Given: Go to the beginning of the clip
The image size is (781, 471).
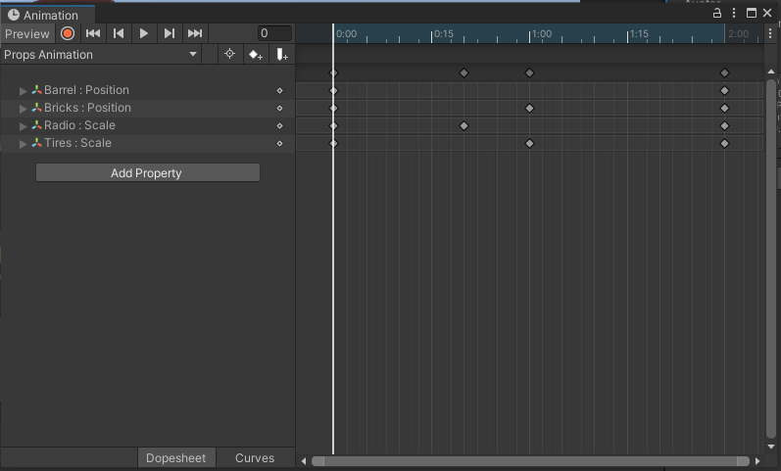Looking at the screenshot, I should (93, 33).
